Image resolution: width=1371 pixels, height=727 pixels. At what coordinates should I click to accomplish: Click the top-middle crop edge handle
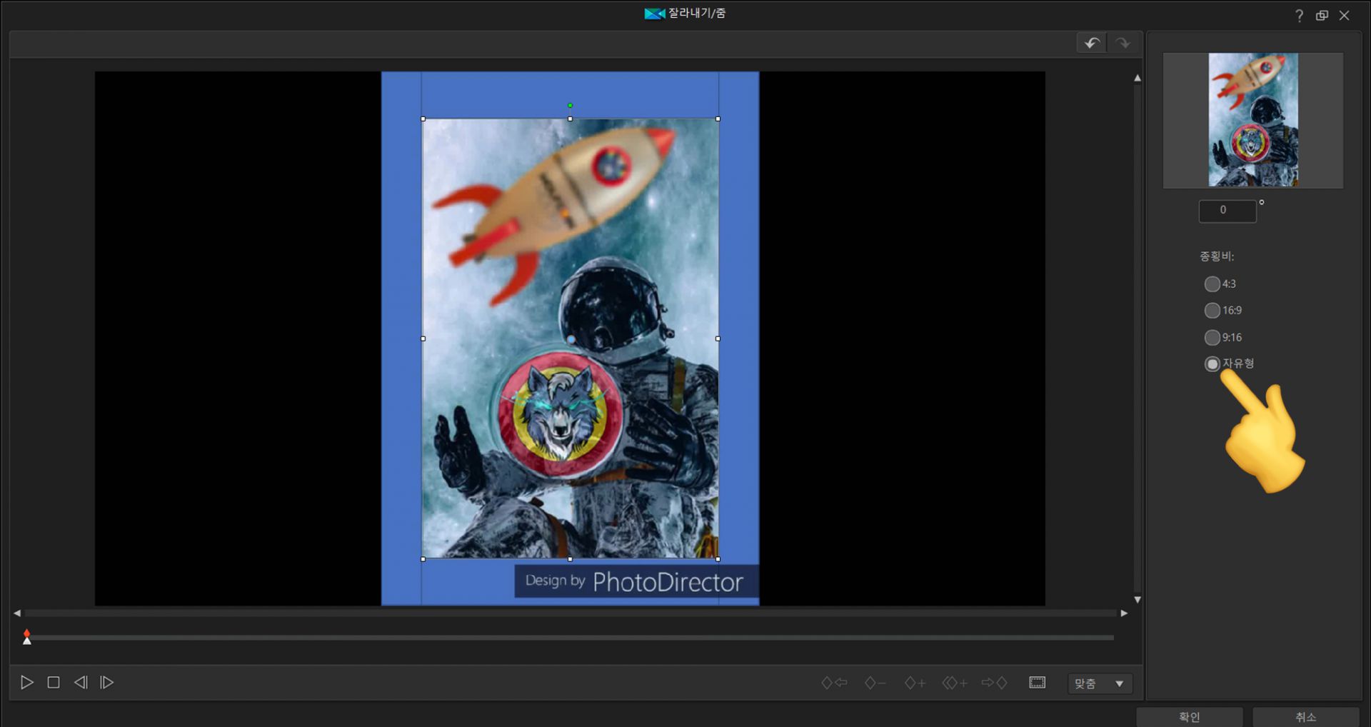(570, 119)
